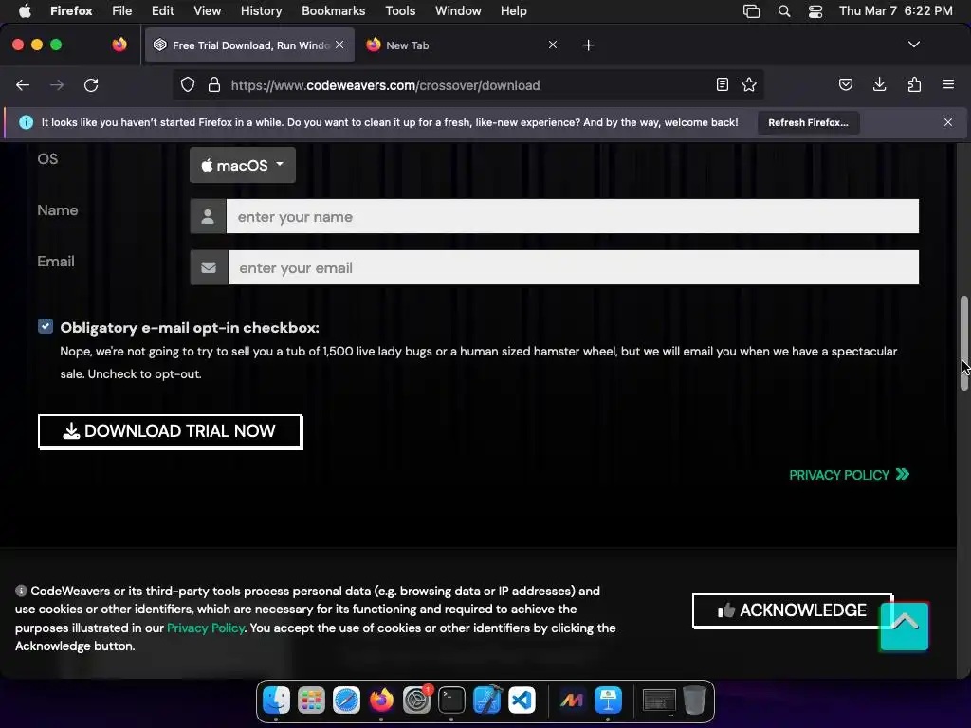Screen dimensions: 971x728
Task: Open the tracking protection shield icon
Action: coord(188,84)
